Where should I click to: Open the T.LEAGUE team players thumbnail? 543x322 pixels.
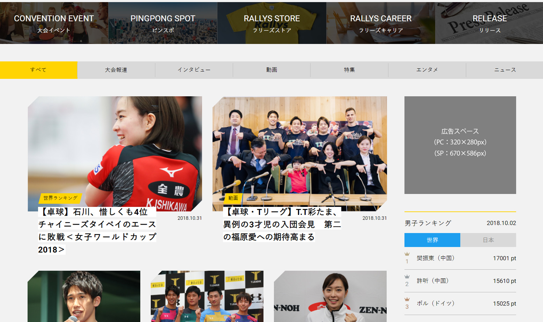coord(207,296)
